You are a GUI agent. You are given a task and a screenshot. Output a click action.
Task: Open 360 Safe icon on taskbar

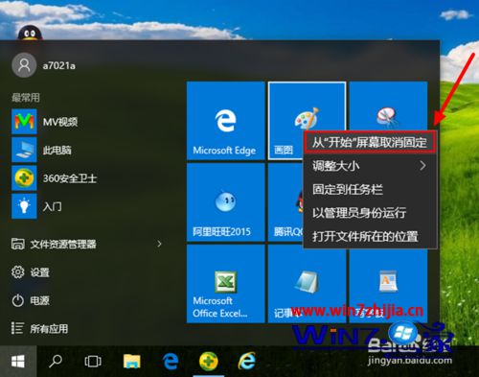pos(209,362)
